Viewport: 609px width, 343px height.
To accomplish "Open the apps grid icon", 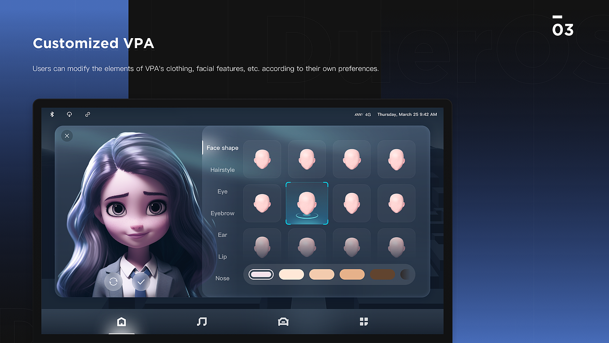I will 364,322.
